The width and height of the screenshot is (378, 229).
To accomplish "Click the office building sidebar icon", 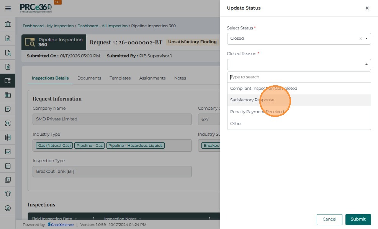I will click(x=8, y=95).
